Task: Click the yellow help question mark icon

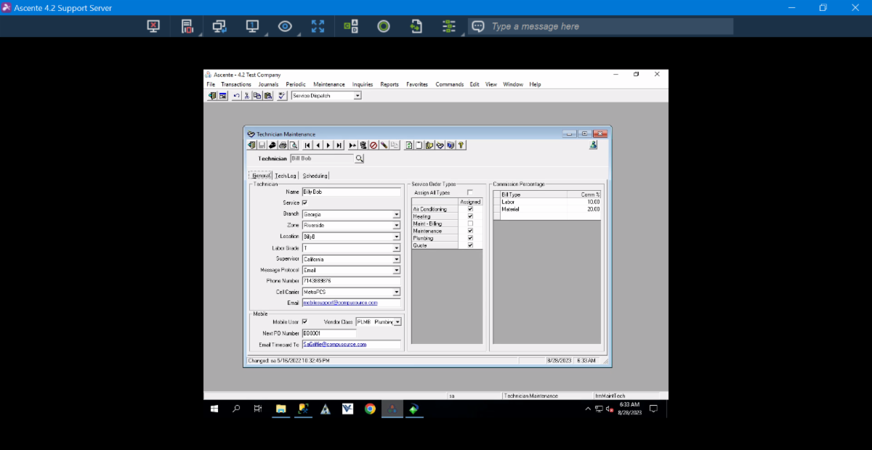Action: [x=461, y=145]
